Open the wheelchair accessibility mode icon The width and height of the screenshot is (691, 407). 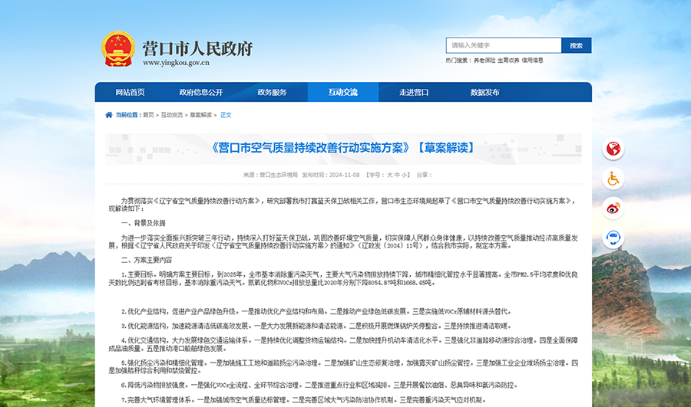pyautogui.click(x=613, y=179)
